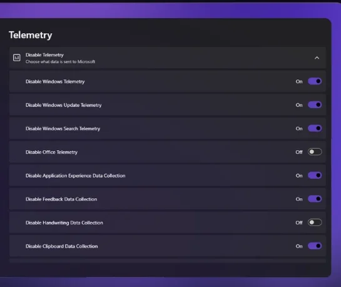Screen dimensions: 341x287
Task: Enable Disable Handwriting Data Collection switch
Action: click(x=315, y=223)
